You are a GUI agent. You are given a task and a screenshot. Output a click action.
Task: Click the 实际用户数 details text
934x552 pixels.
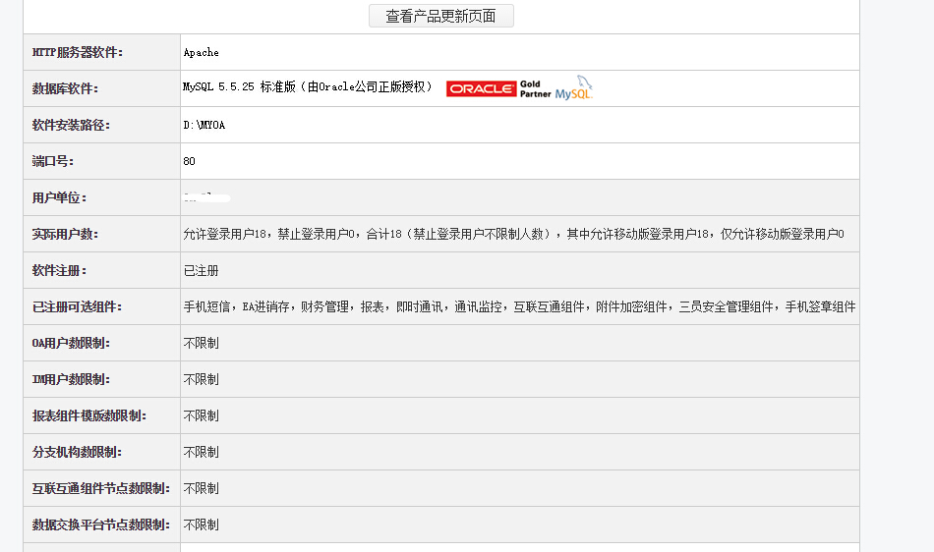(x=512, y=234)
